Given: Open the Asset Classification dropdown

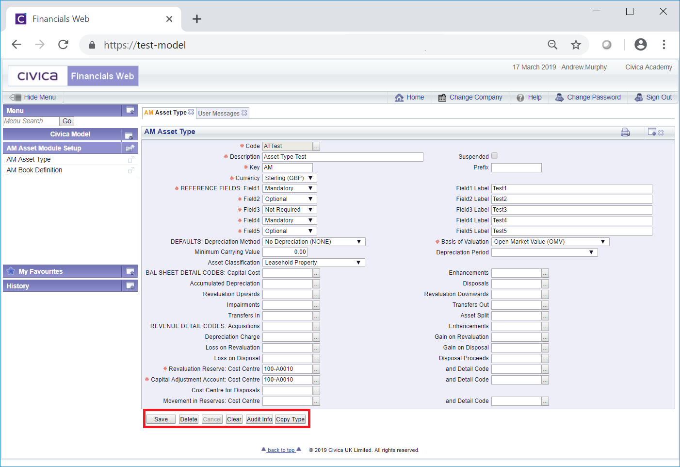Looking at the screenshot, I should (x=313, y=263).
